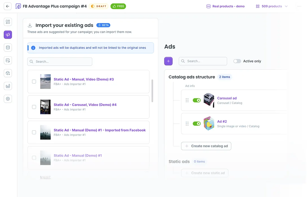Click the drag handle for Ad #2
Viewport: 307px width, 197px height.
pos(187,124)
